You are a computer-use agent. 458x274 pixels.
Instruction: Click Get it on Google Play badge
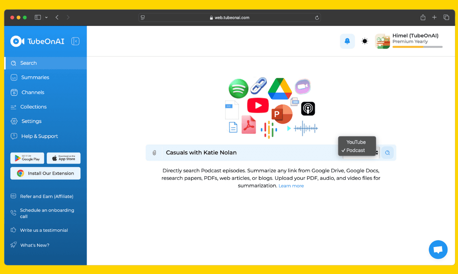coord(27,158)
